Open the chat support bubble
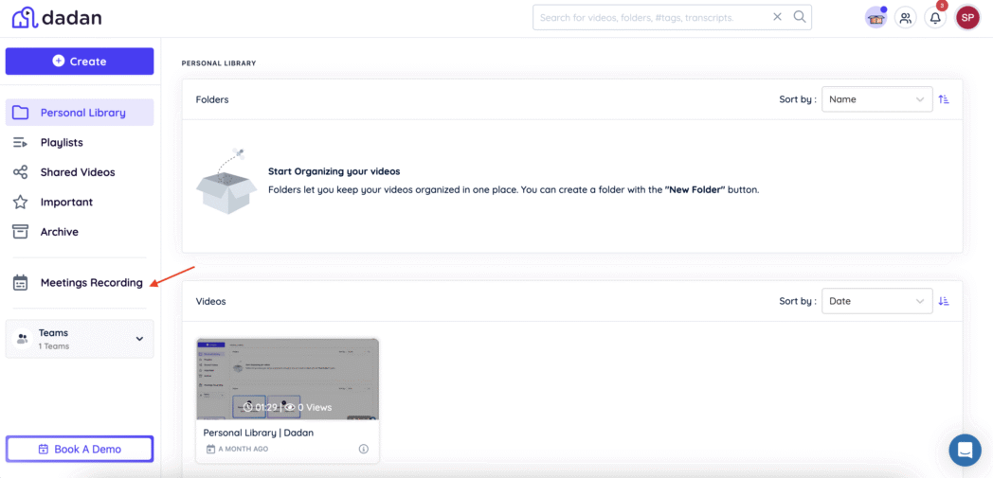The height and width of the screenshot is (478, 993). pyautogui.click(x=965, y=451)
